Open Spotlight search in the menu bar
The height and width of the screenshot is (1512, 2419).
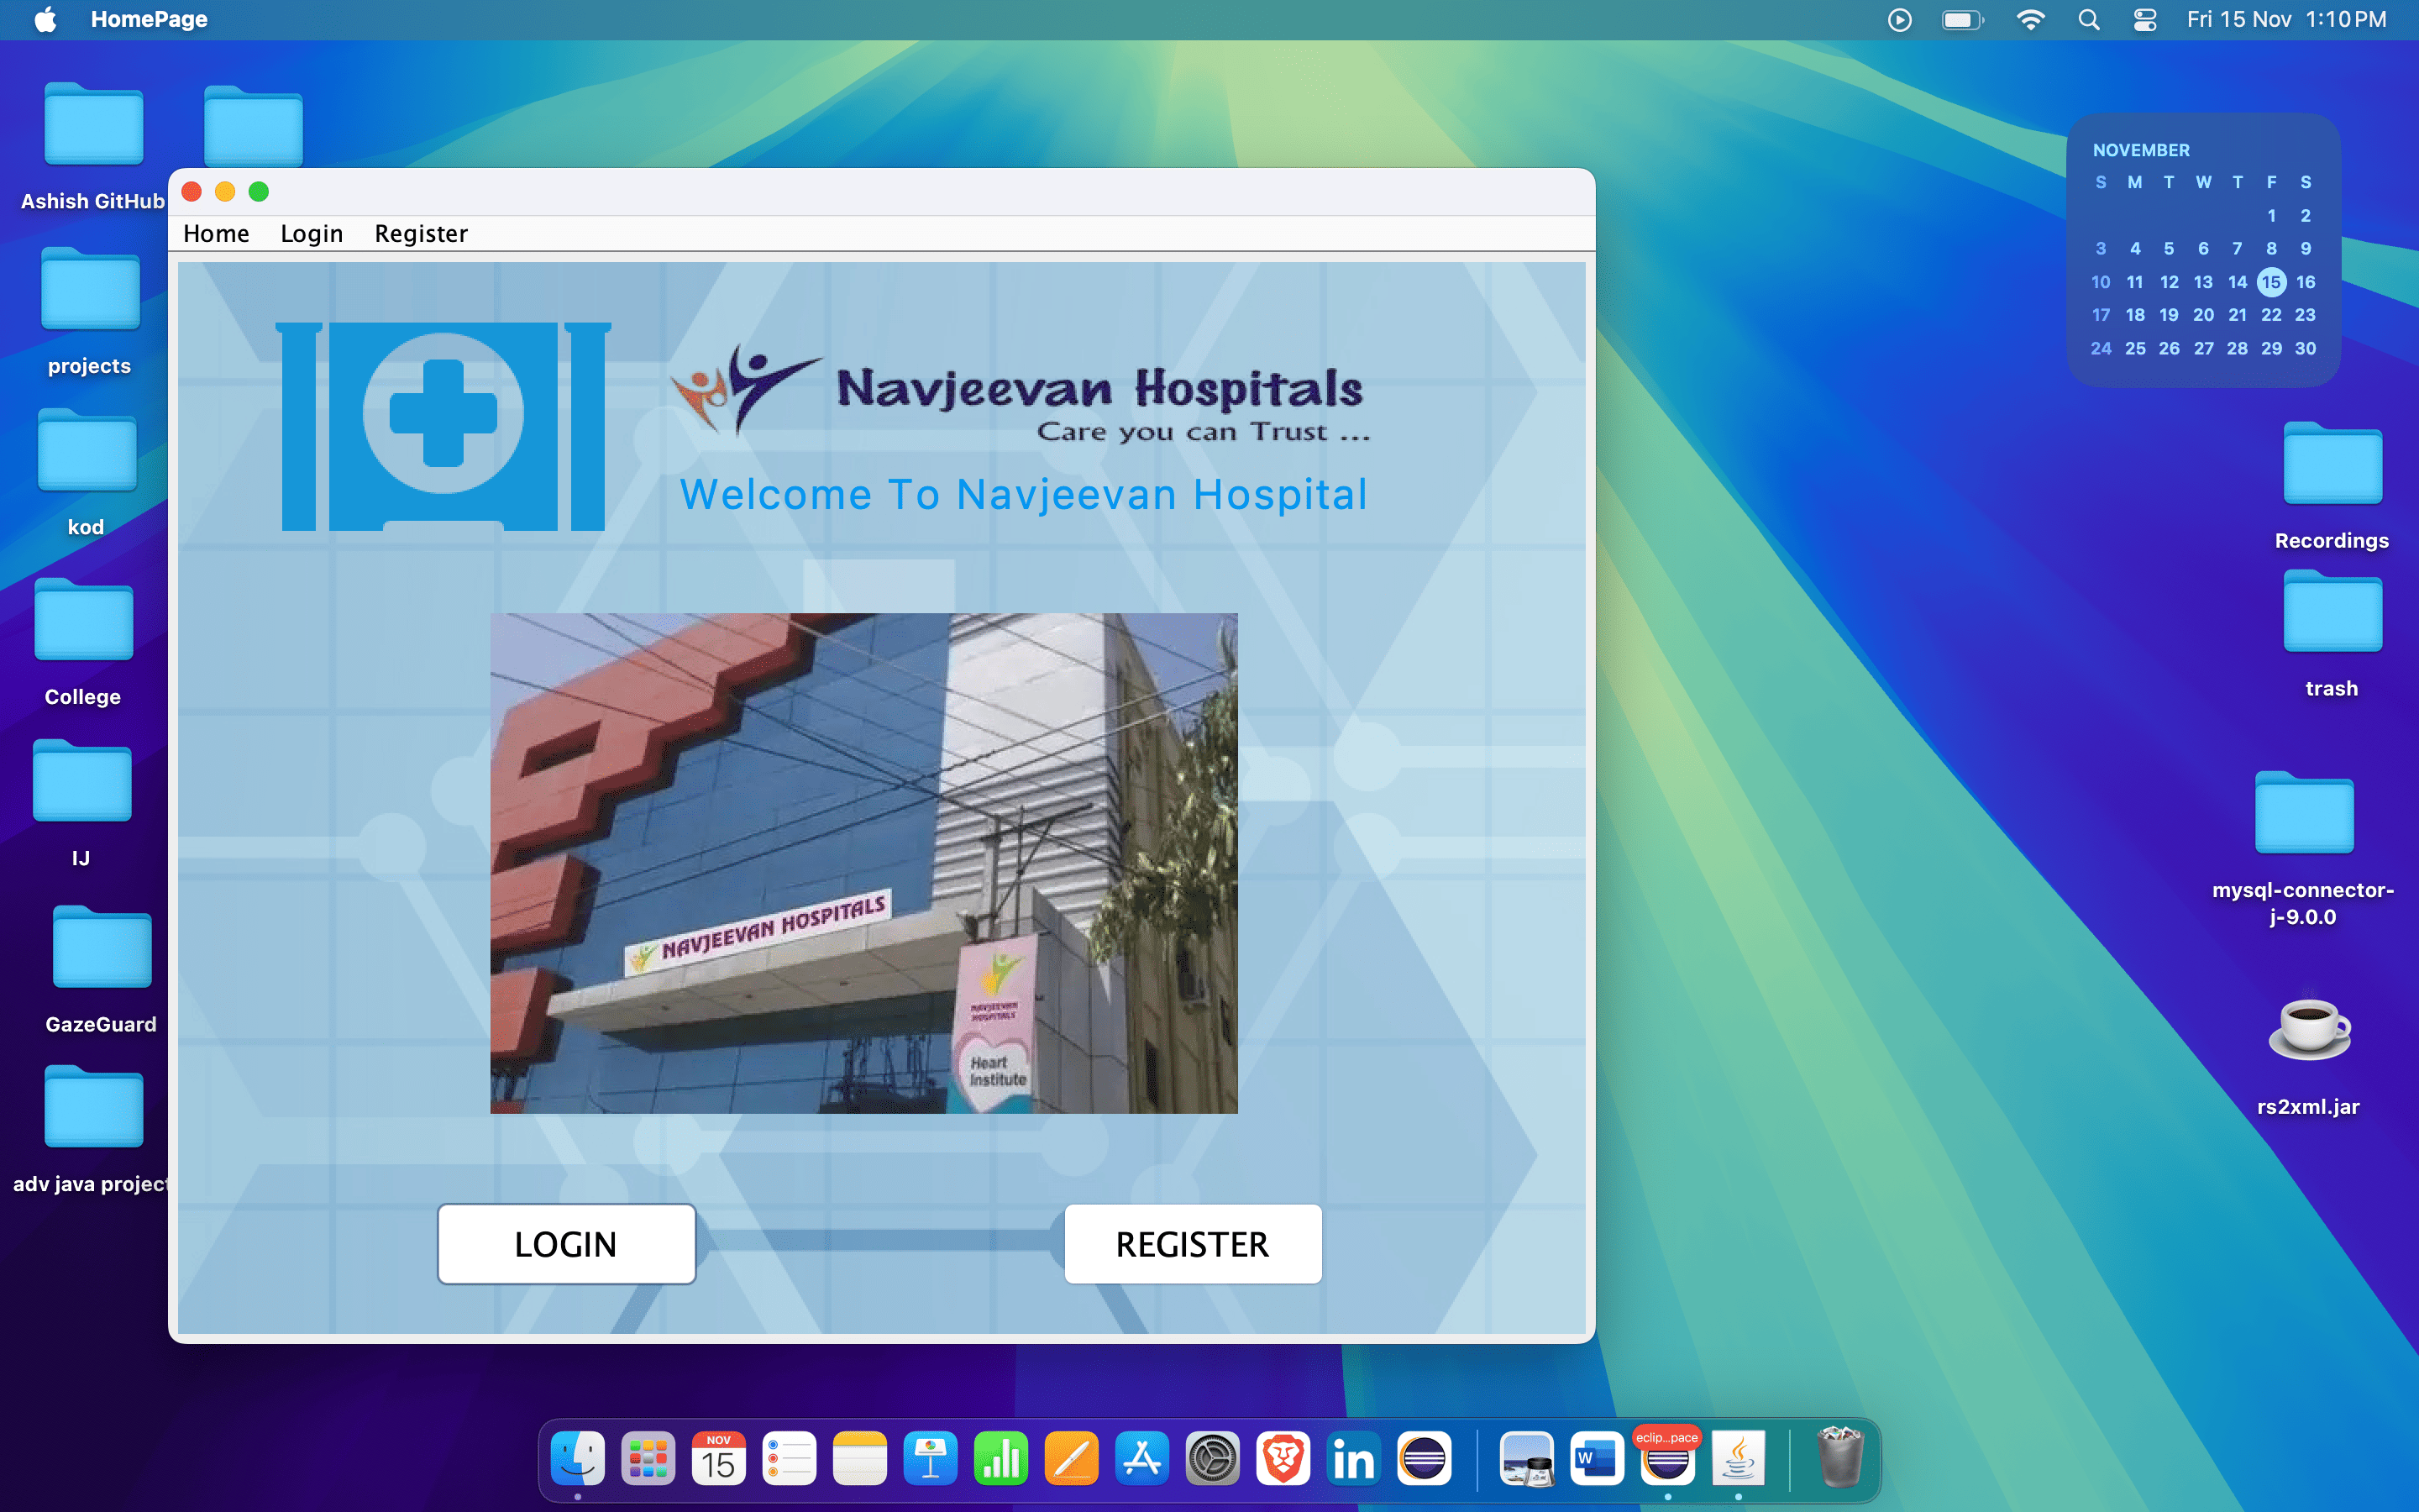click(2088, 19)
